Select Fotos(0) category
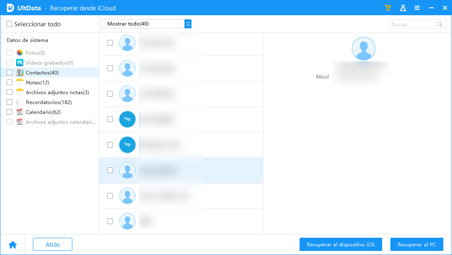The image size is (452, 255). point(35,53)
